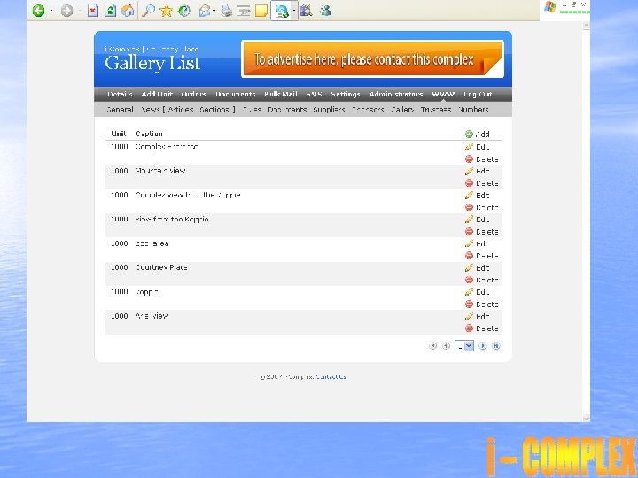Delete the Complex view from the Koppie entry

click(x=482, y=207)
